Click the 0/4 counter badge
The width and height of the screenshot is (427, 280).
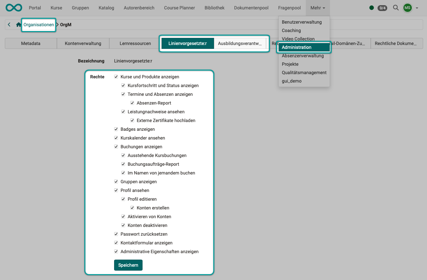382,8
